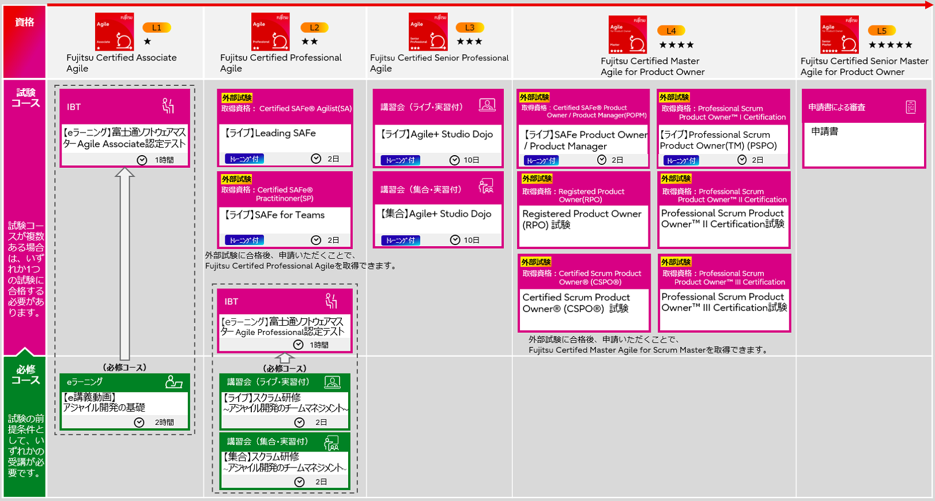Viewport: 935px width, 501px height.
Task: Click the トレーニング付 badge in 【ライブ】Agile+ Studio Dojo card
Action: [x=401, y=160]
